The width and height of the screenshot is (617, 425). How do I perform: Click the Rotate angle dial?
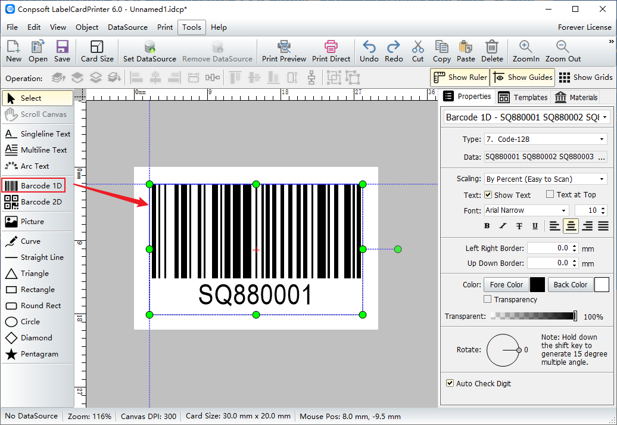click(x=503, y=350)
